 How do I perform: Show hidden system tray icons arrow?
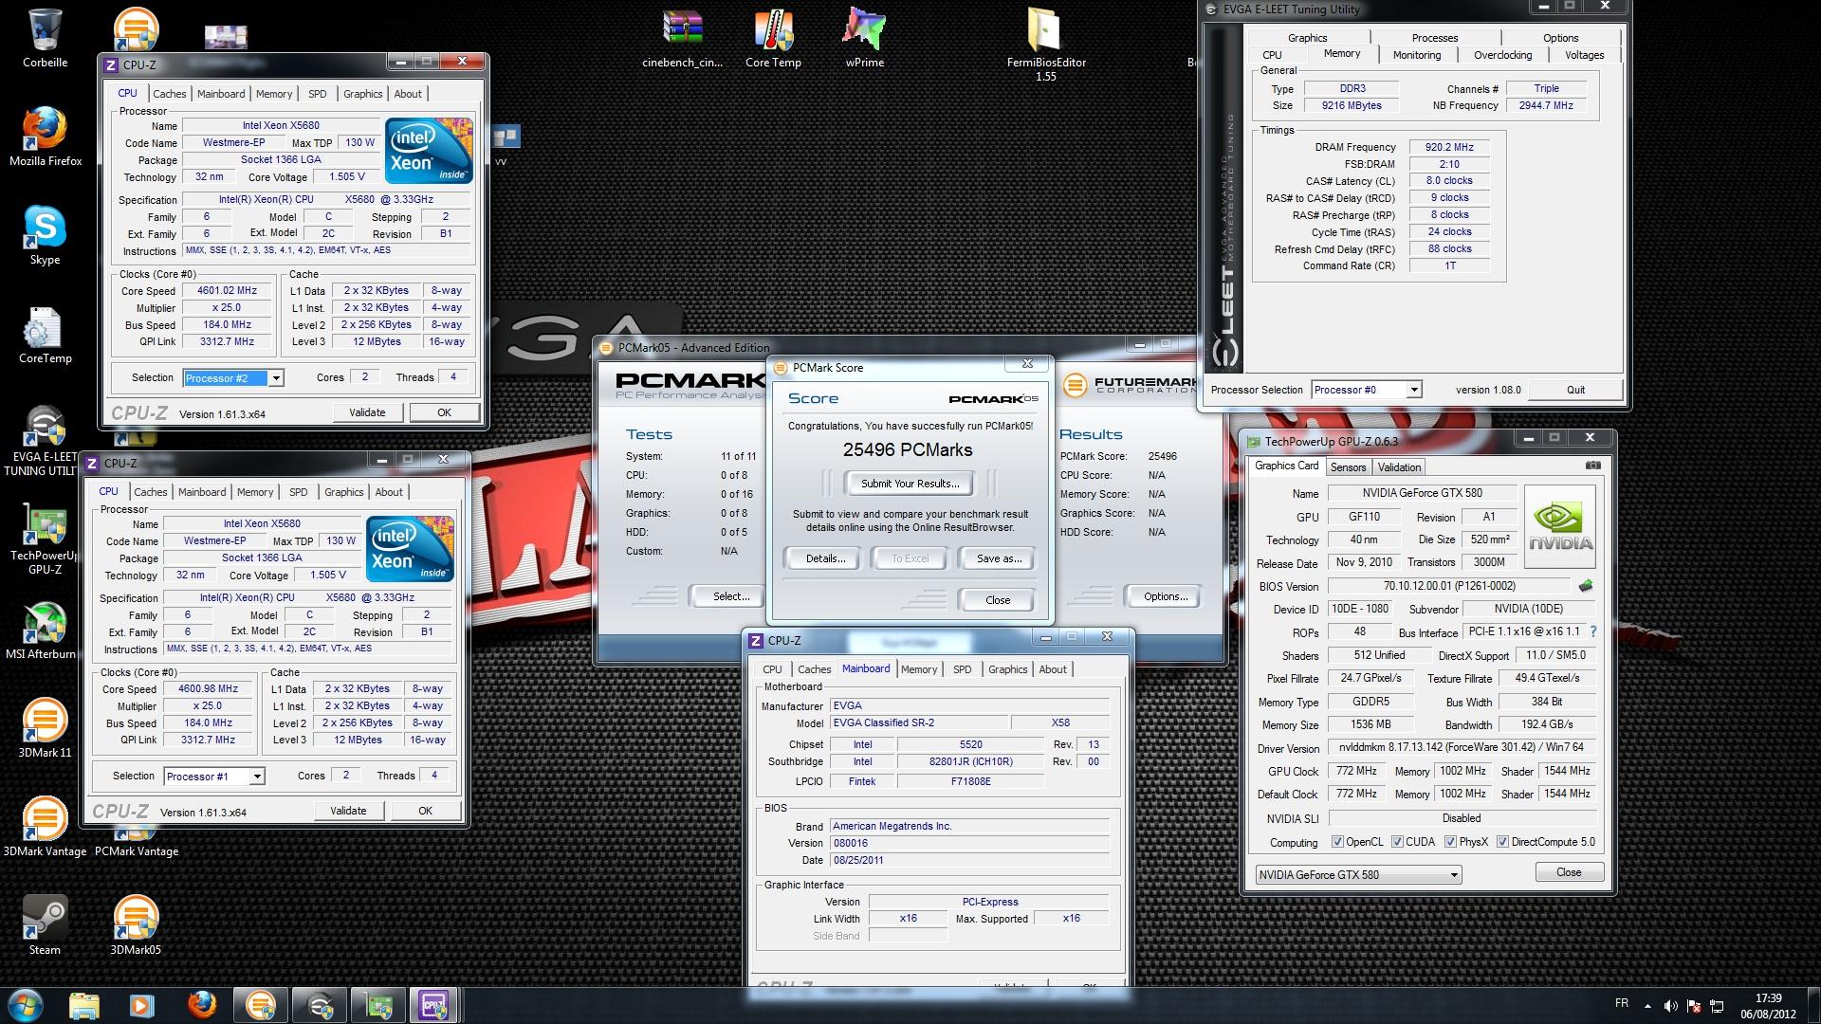tap(1647, 1006)
